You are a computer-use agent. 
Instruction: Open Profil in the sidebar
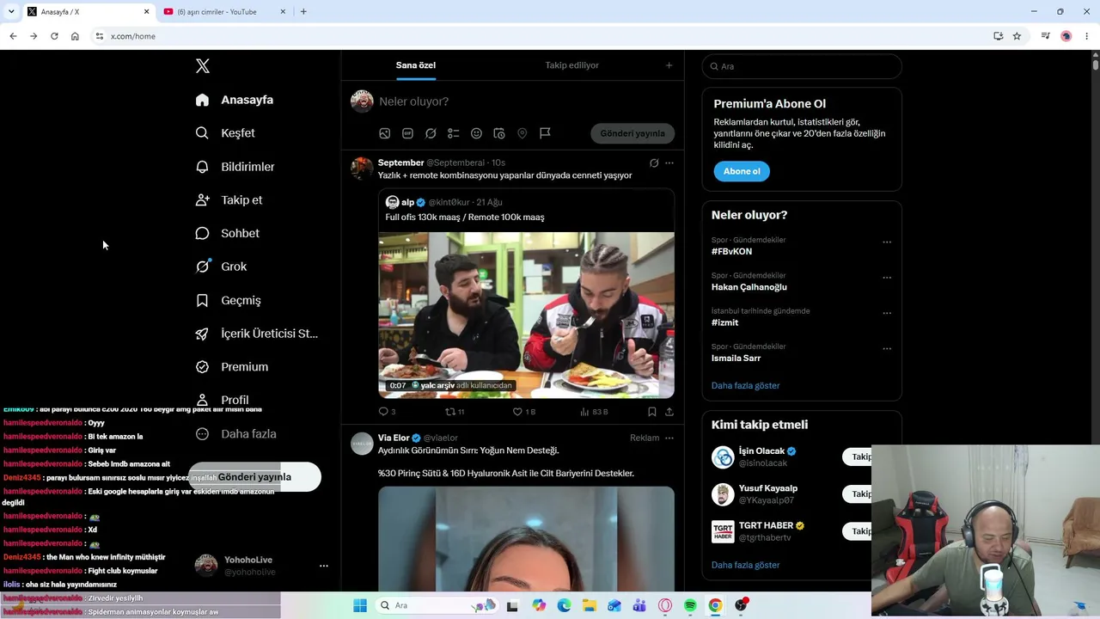click(222, 400)
